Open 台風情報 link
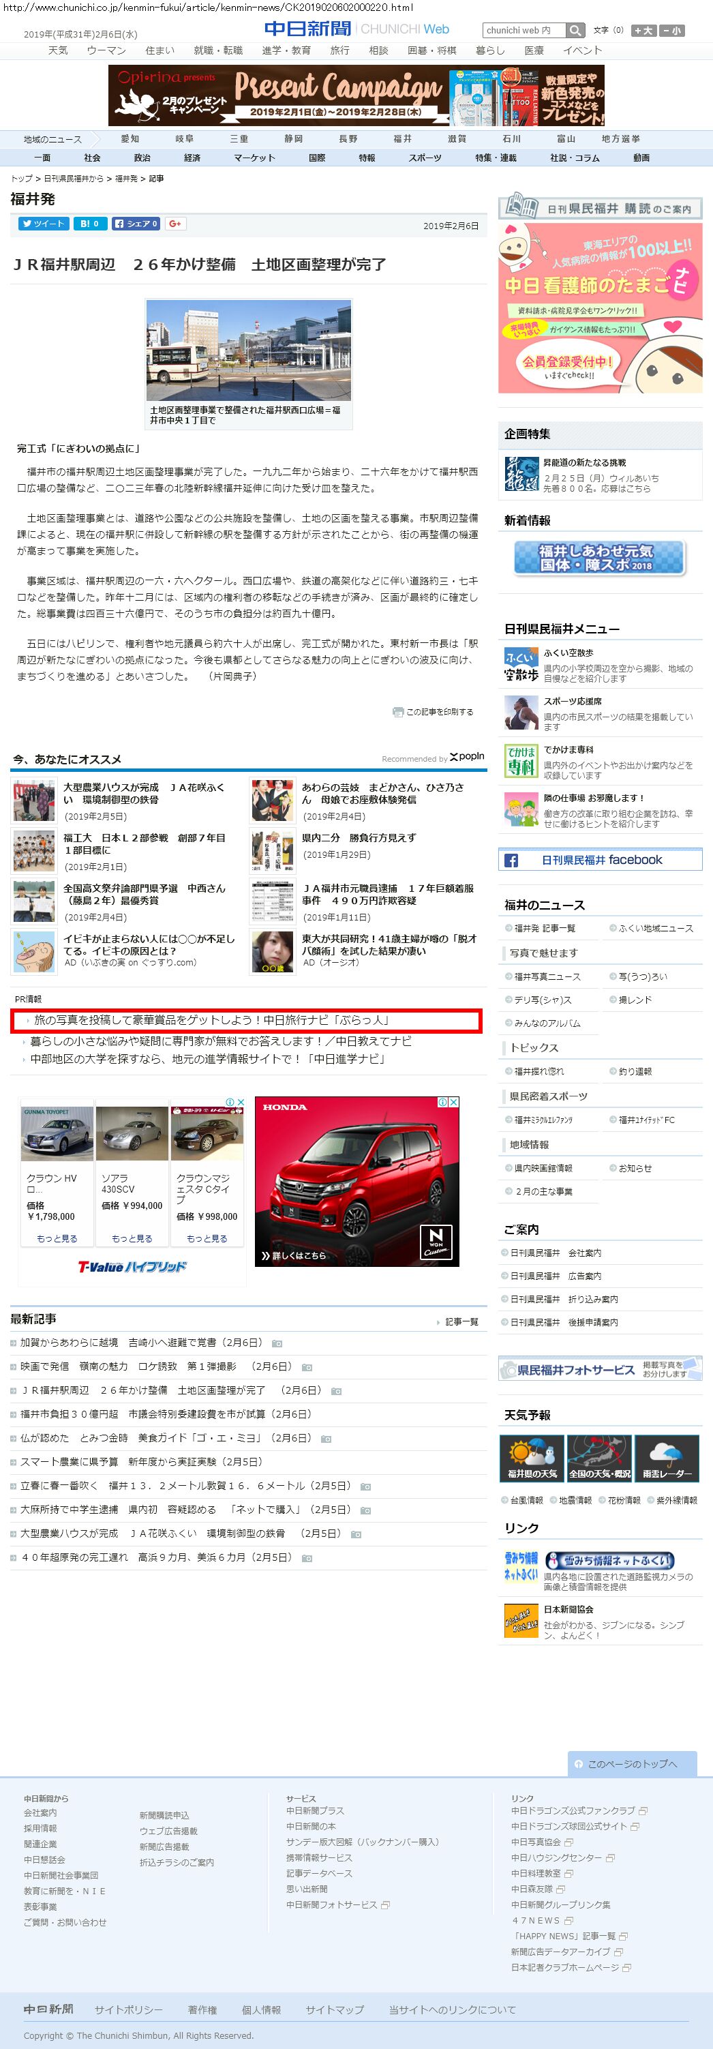Viewport: 713px width, 2049px height. click(526, 1500)
